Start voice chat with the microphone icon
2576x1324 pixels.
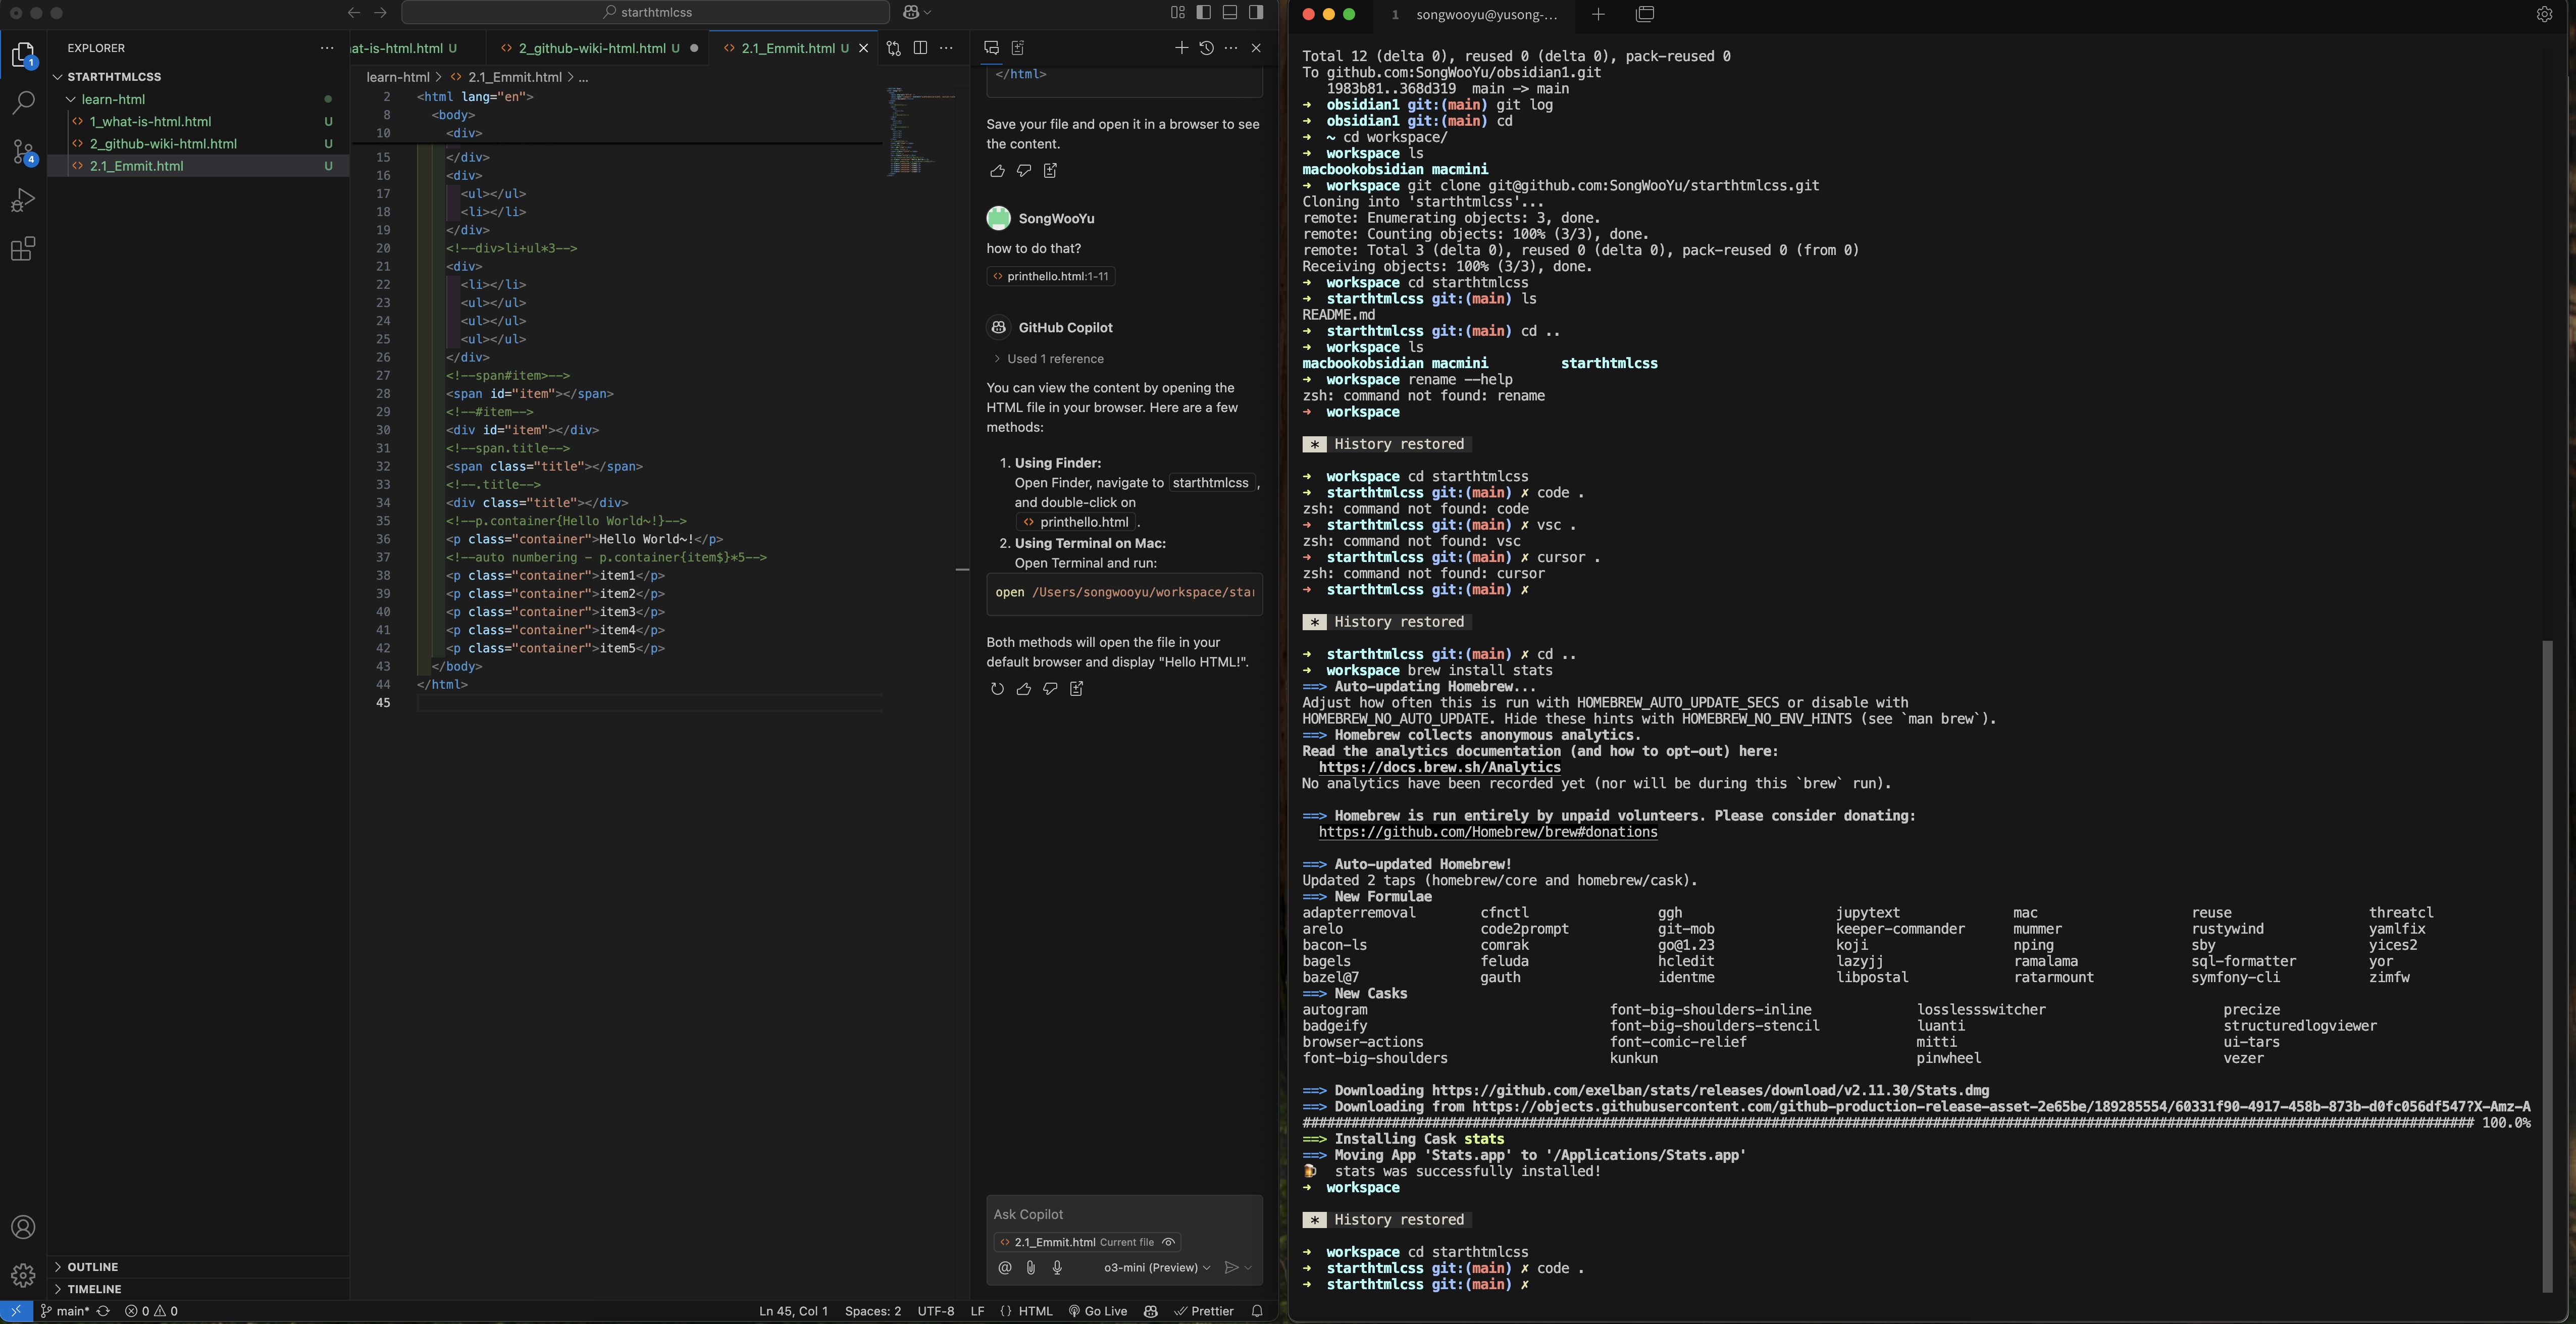pyautogui.click(x=1057, y=1268)
